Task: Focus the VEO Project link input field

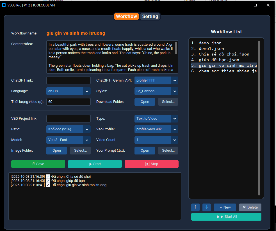Action: coord(69,119)
